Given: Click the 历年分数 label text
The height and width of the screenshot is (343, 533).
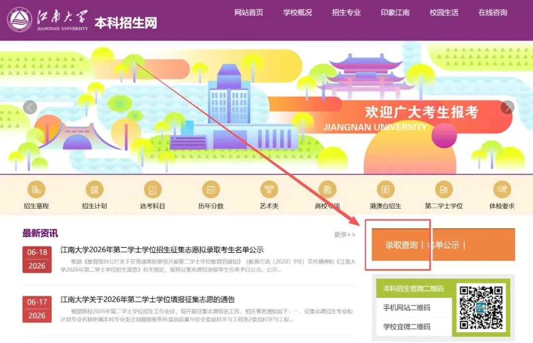Looking at the screenshot, I should (211, 206).
